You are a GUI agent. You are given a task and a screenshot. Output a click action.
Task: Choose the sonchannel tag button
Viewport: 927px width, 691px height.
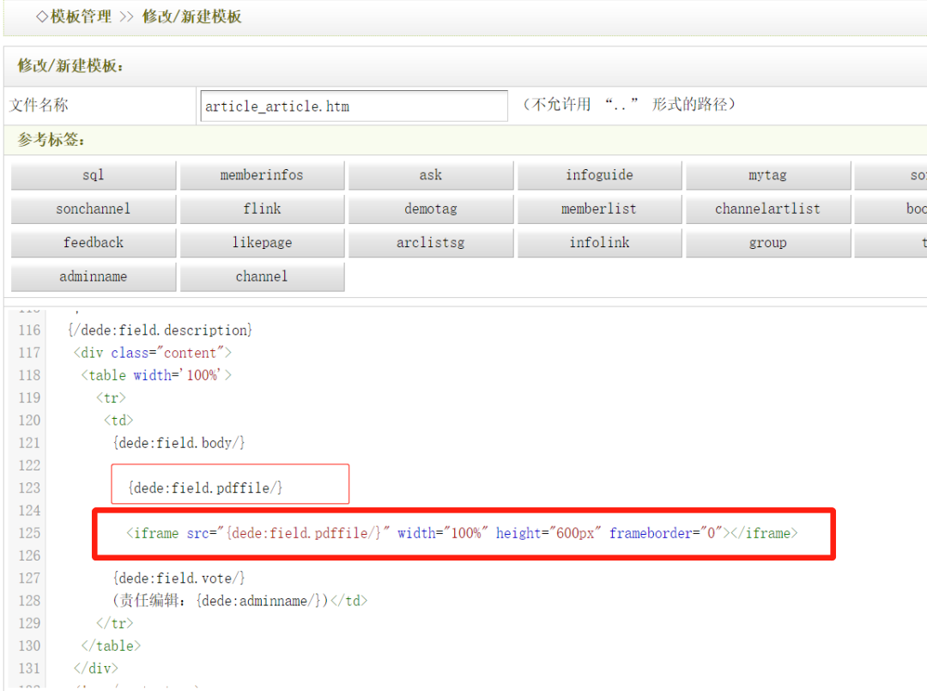(94, 209)
